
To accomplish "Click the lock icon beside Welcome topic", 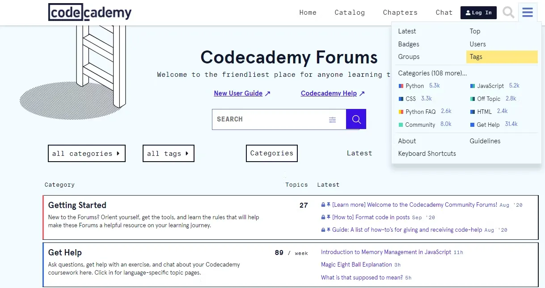I will [x=323, y=205].
